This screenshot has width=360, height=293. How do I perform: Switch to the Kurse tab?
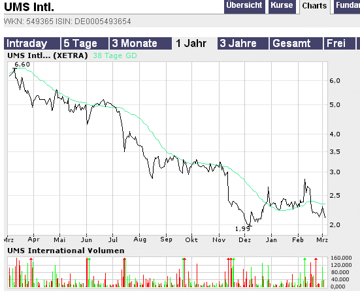click(282, 7)
